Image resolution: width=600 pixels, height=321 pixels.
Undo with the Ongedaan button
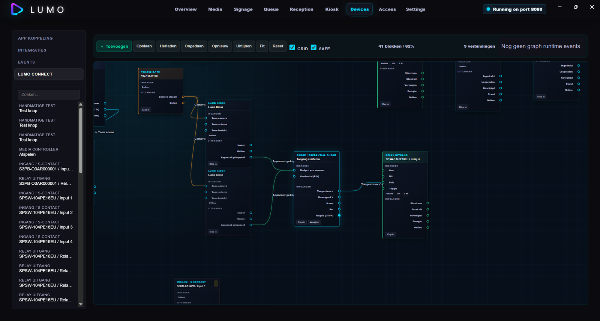pos(194,46)
